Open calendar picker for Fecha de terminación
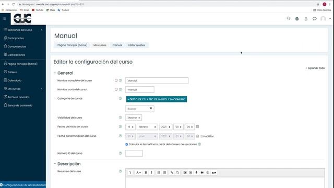 tap(197, 136)
